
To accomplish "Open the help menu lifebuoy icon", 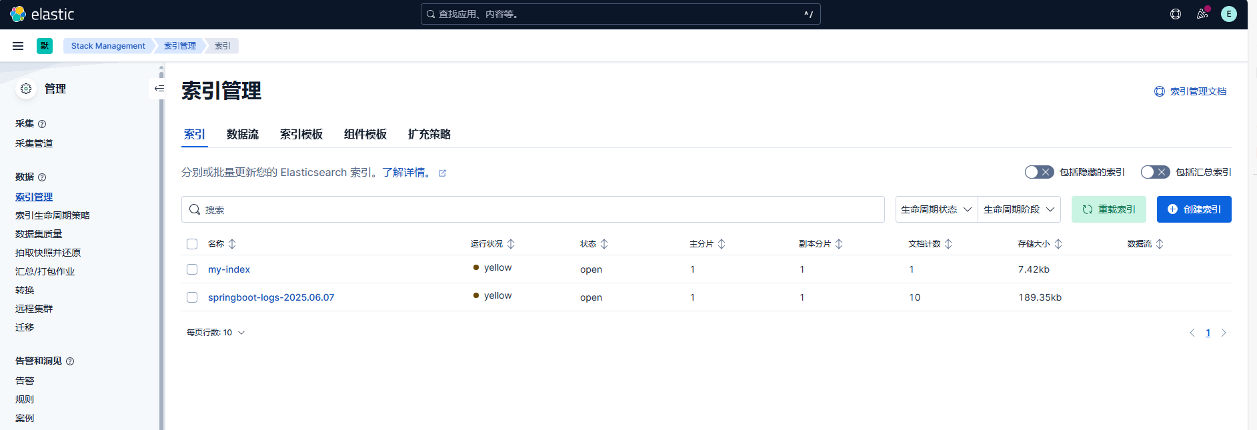I will 1176,14.
